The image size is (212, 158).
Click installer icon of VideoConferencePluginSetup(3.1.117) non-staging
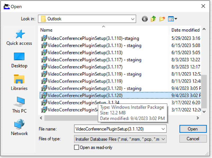click(x=44, y=67)
